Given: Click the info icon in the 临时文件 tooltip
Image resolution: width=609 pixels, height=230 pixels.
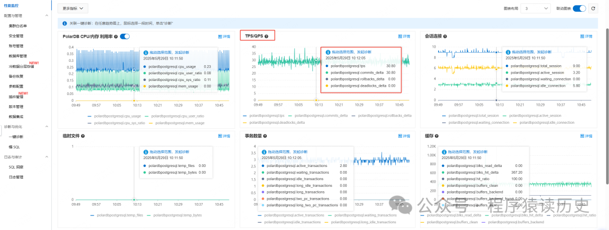Looking at the screenshot, I should point(145,152).
